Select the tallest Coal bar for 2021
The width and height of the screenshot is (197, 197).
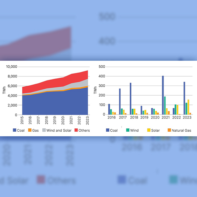coord(163,95)
